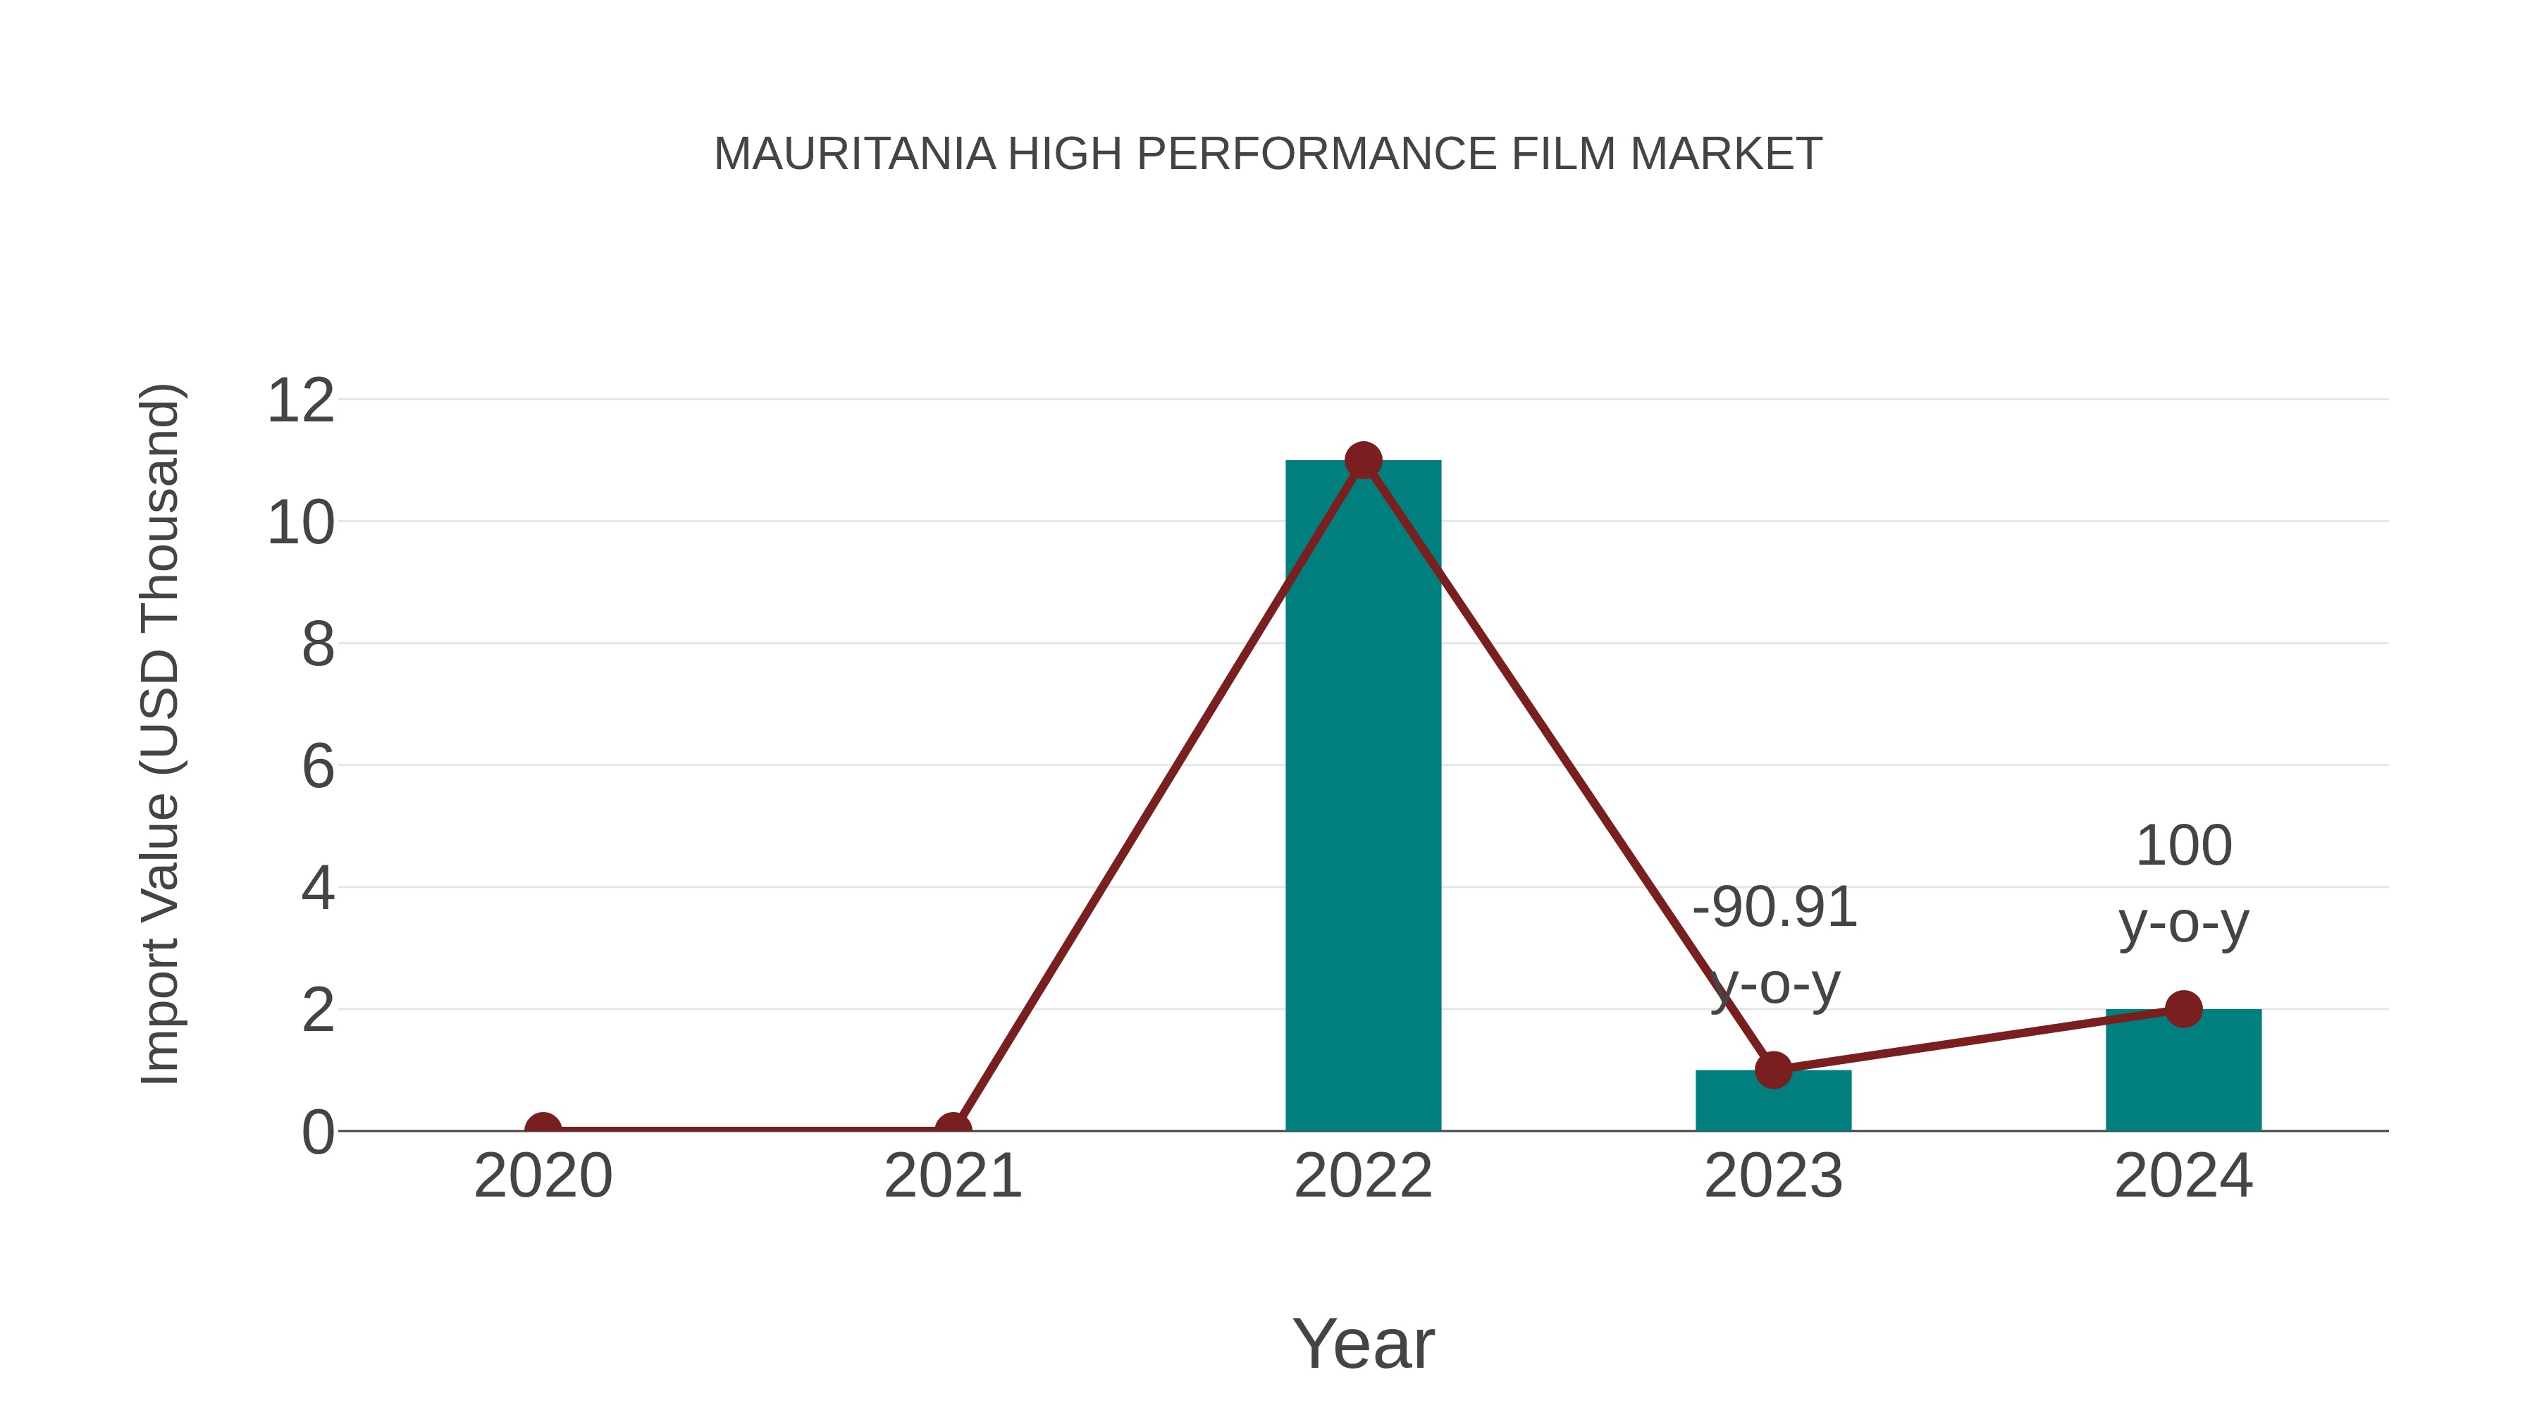Click the y-axis tick label 8
This screenshot has width=2537, height=1427.
318,645
